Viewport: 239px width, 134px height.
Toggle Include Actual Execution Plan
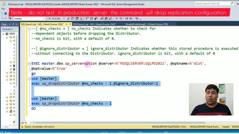coord(87,19)
